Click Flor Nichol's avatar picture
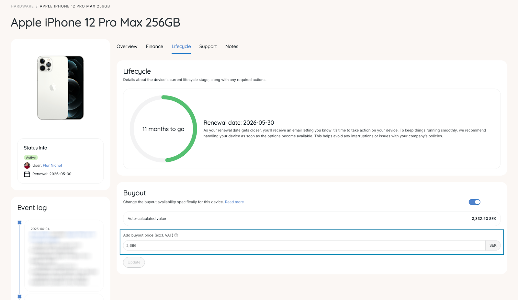The height and width of the screenshot is (300, 518). (27, 166)
